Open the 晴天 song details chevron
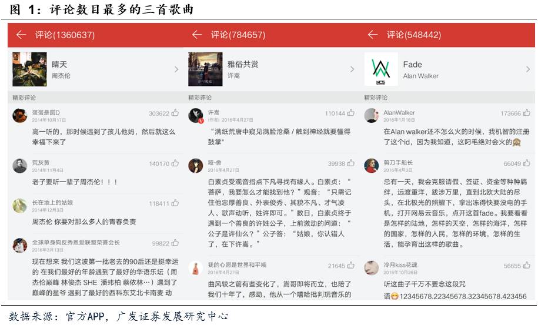Image resolution: width=538 pixels, height=325 pixels. click(176, 69)
